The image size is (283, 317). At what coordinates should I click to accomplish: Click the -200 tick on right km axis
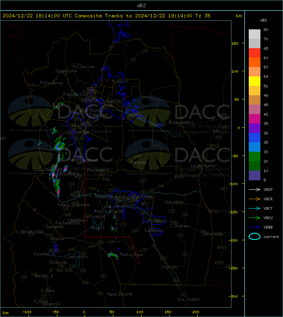[x=233, y=240]
